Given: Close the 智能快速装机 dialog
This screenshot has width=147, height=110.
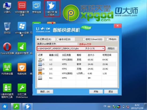Looking at the screenshot, I should (118, 26).
